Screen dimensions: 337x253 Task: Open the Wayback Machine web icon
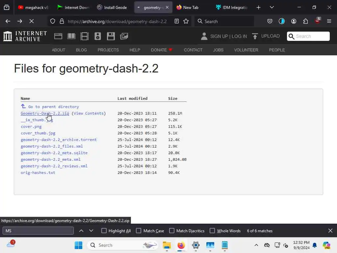(x=58, y=36)
